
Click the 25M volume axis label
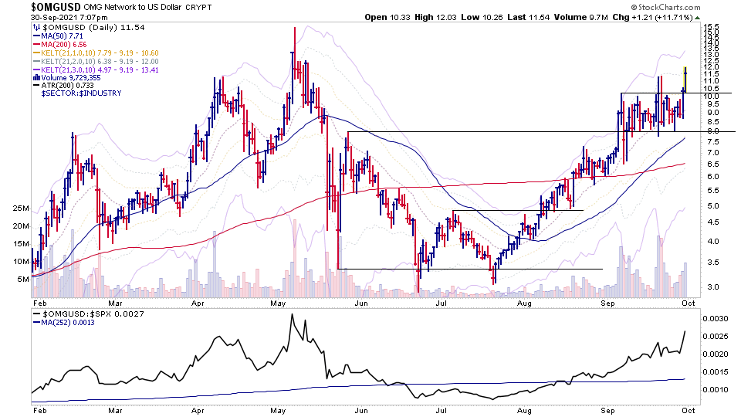[22, 208]
